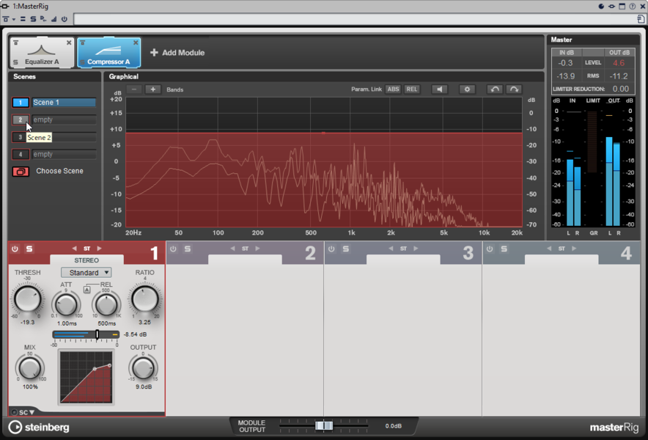Click the empty preset name field
The height and width of the screenshot is (440, 648).
(x=355, y=19)
